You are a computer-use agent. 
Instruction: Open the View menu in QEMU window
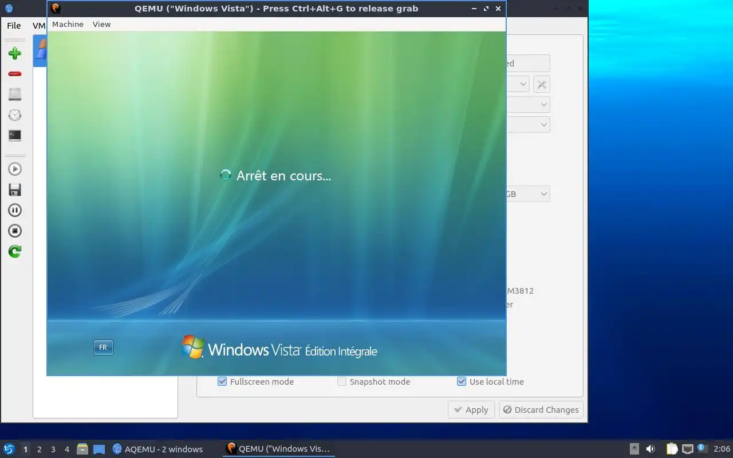(101, 24)
